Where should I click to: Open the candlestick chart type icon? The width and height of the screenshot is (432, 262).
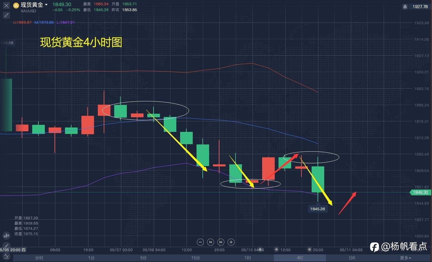[6, 236]
